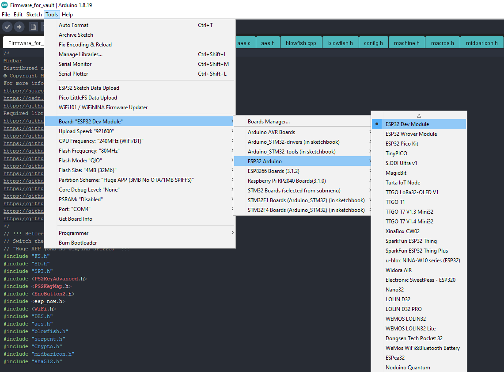Expand Flash Size 4MB submenu

(140, 170)
